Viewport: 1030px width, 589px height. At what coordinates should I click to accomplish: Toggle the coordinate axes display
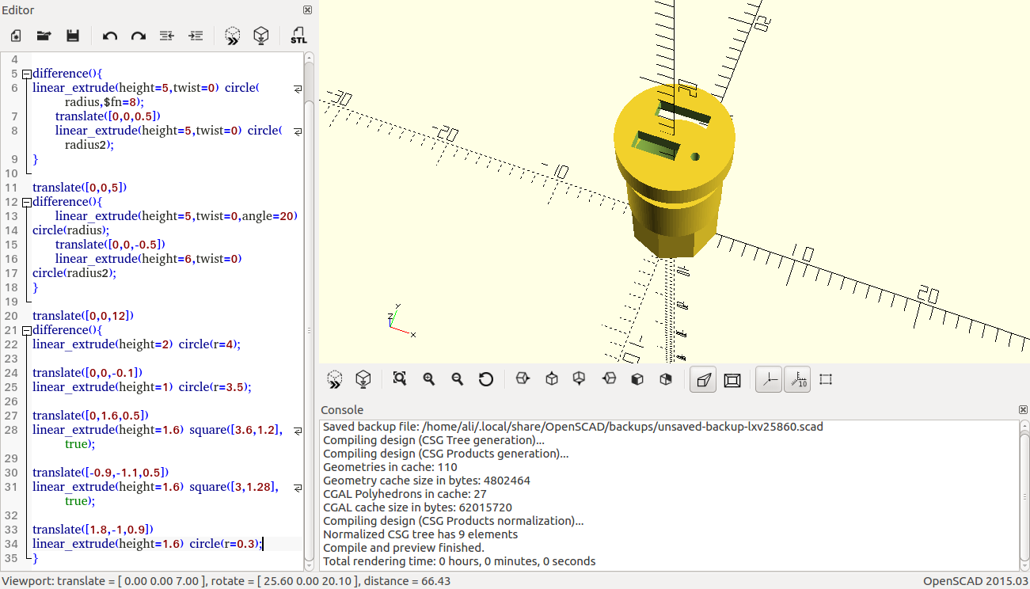coord(768,379)
